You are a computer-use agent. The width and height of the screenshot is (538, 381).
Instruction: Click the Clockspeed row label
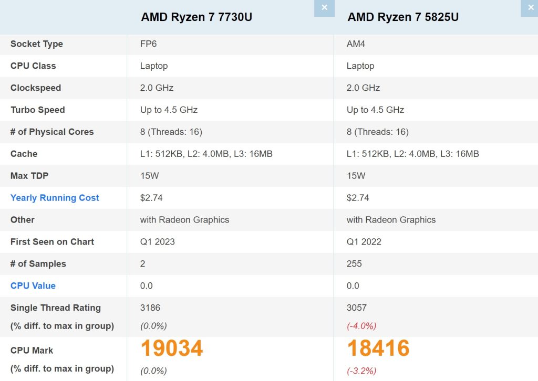35,88
